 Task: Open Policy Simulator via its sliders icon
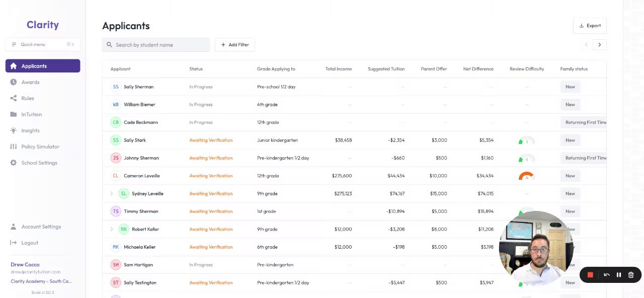[x=13, y=146]
